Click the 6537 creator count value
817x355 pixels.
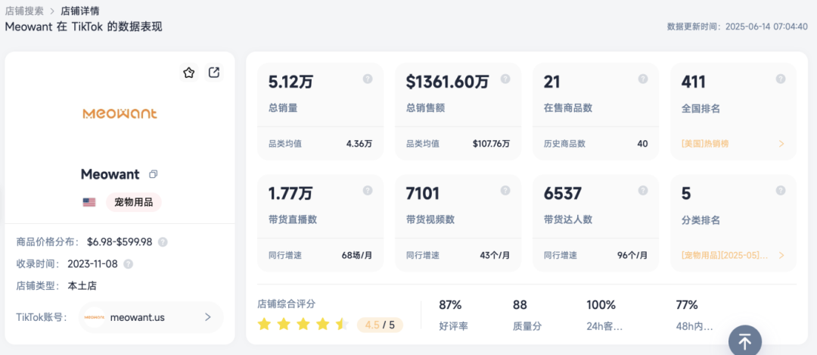pos(563,194)
